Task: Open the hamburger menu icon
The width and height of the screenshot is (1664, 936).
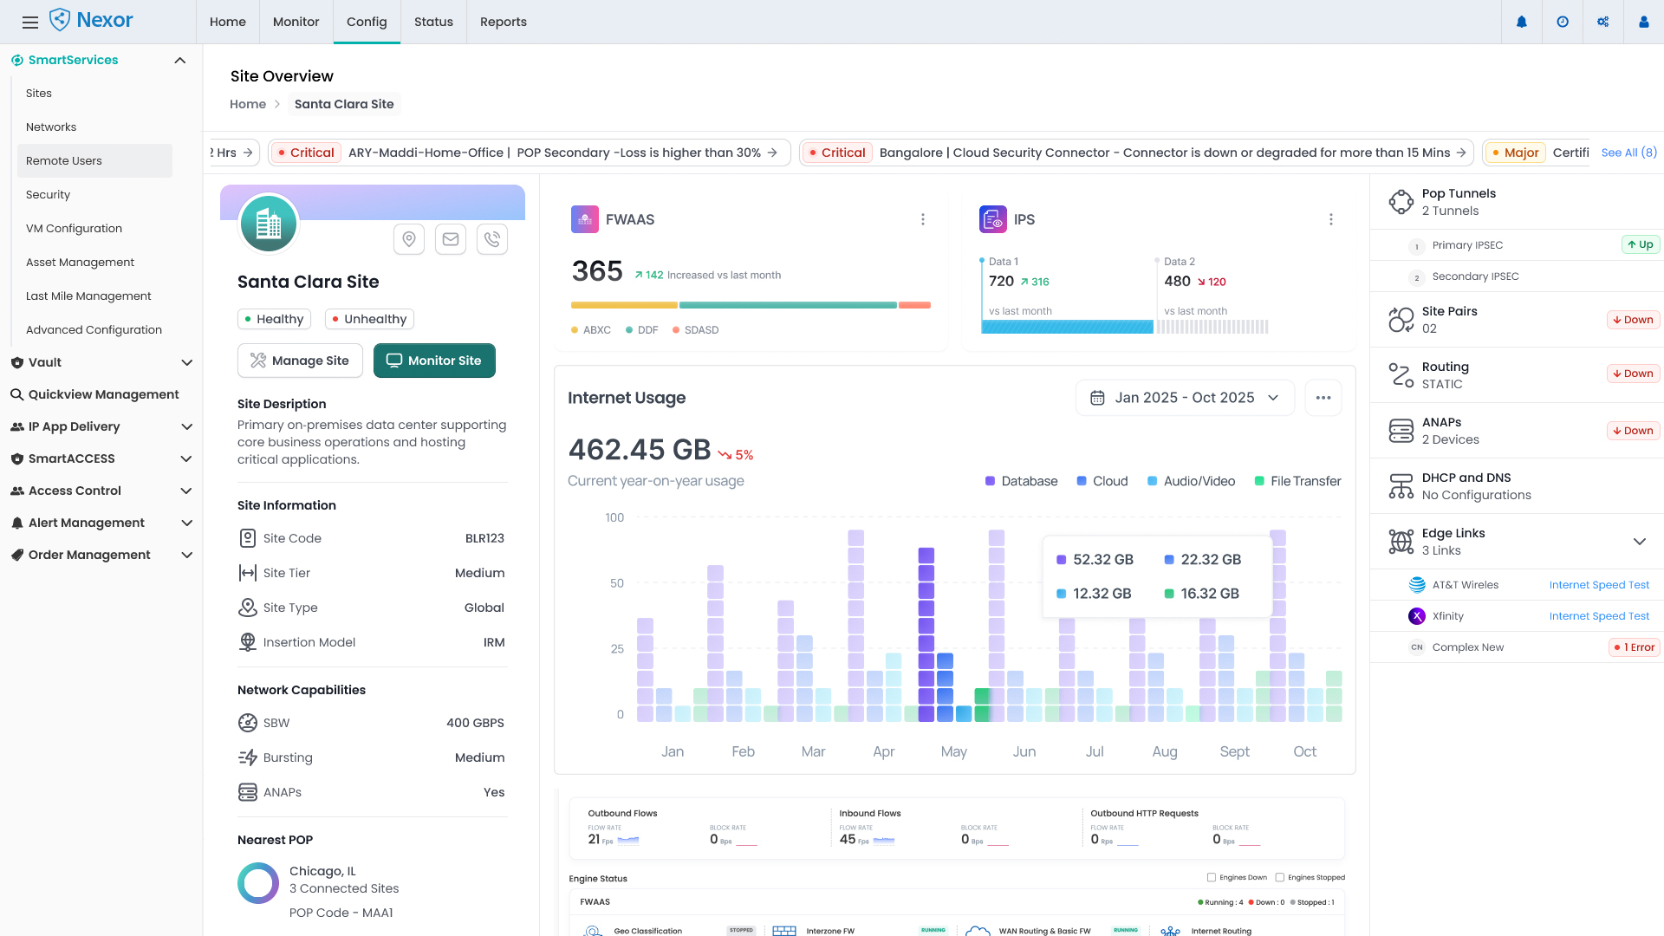Action: click(x=30, y=23)
